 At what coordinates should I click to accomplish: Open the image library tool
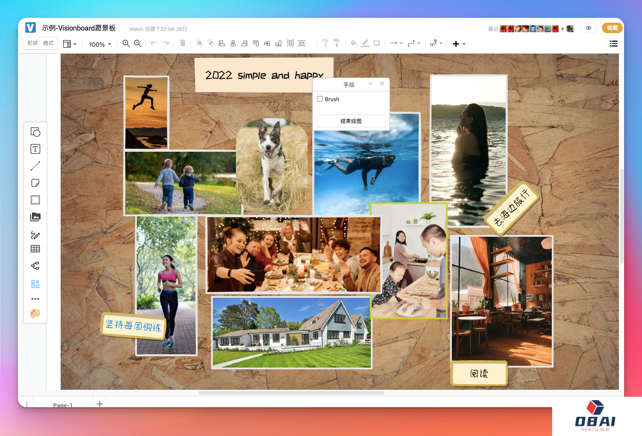click(35, 217)
